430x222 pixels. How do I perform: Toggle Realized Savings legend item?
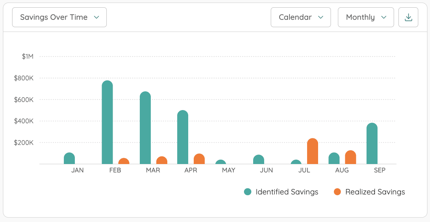pyautogui.click(x=375, y=192)
